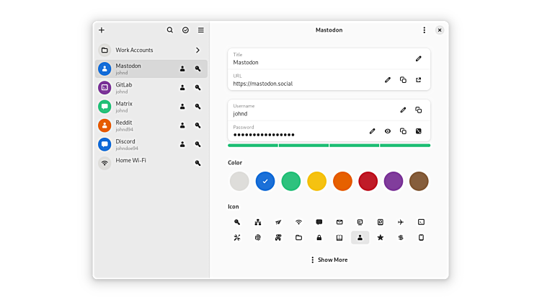Select the Discord entry in list
Image resolution: width=542 pixels, height=305 pixels.
point(137,144)
